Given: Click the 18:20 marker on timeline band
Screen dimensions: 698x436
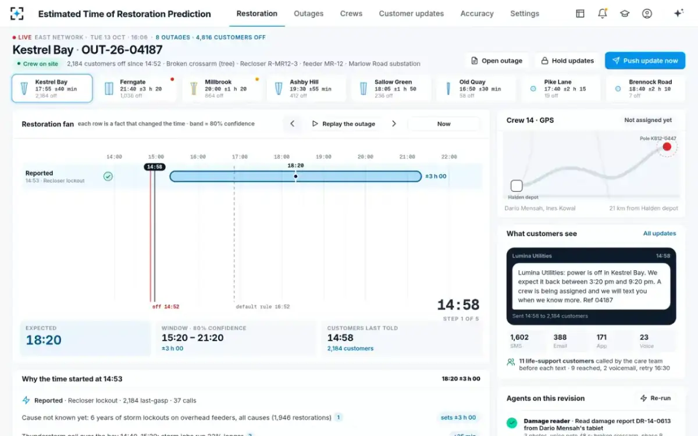Looking at the screenshot, I should click(295, 176).
